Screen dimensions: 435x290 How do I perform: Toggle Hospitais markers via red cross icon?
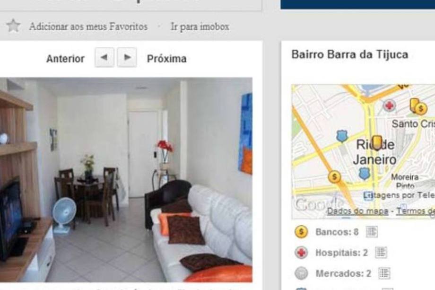(301, 253)
